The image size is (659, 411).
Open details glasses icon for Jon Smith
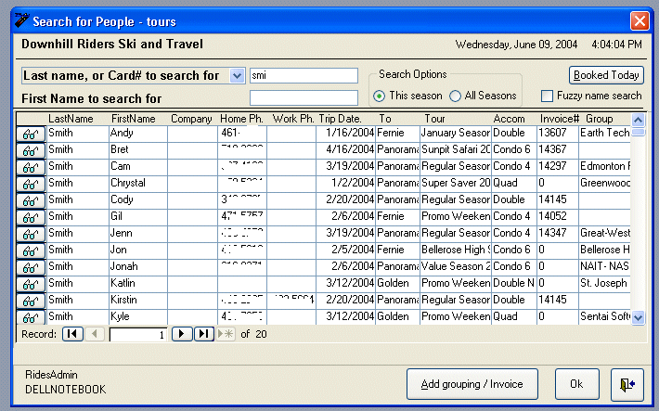[x=31, y=250]
